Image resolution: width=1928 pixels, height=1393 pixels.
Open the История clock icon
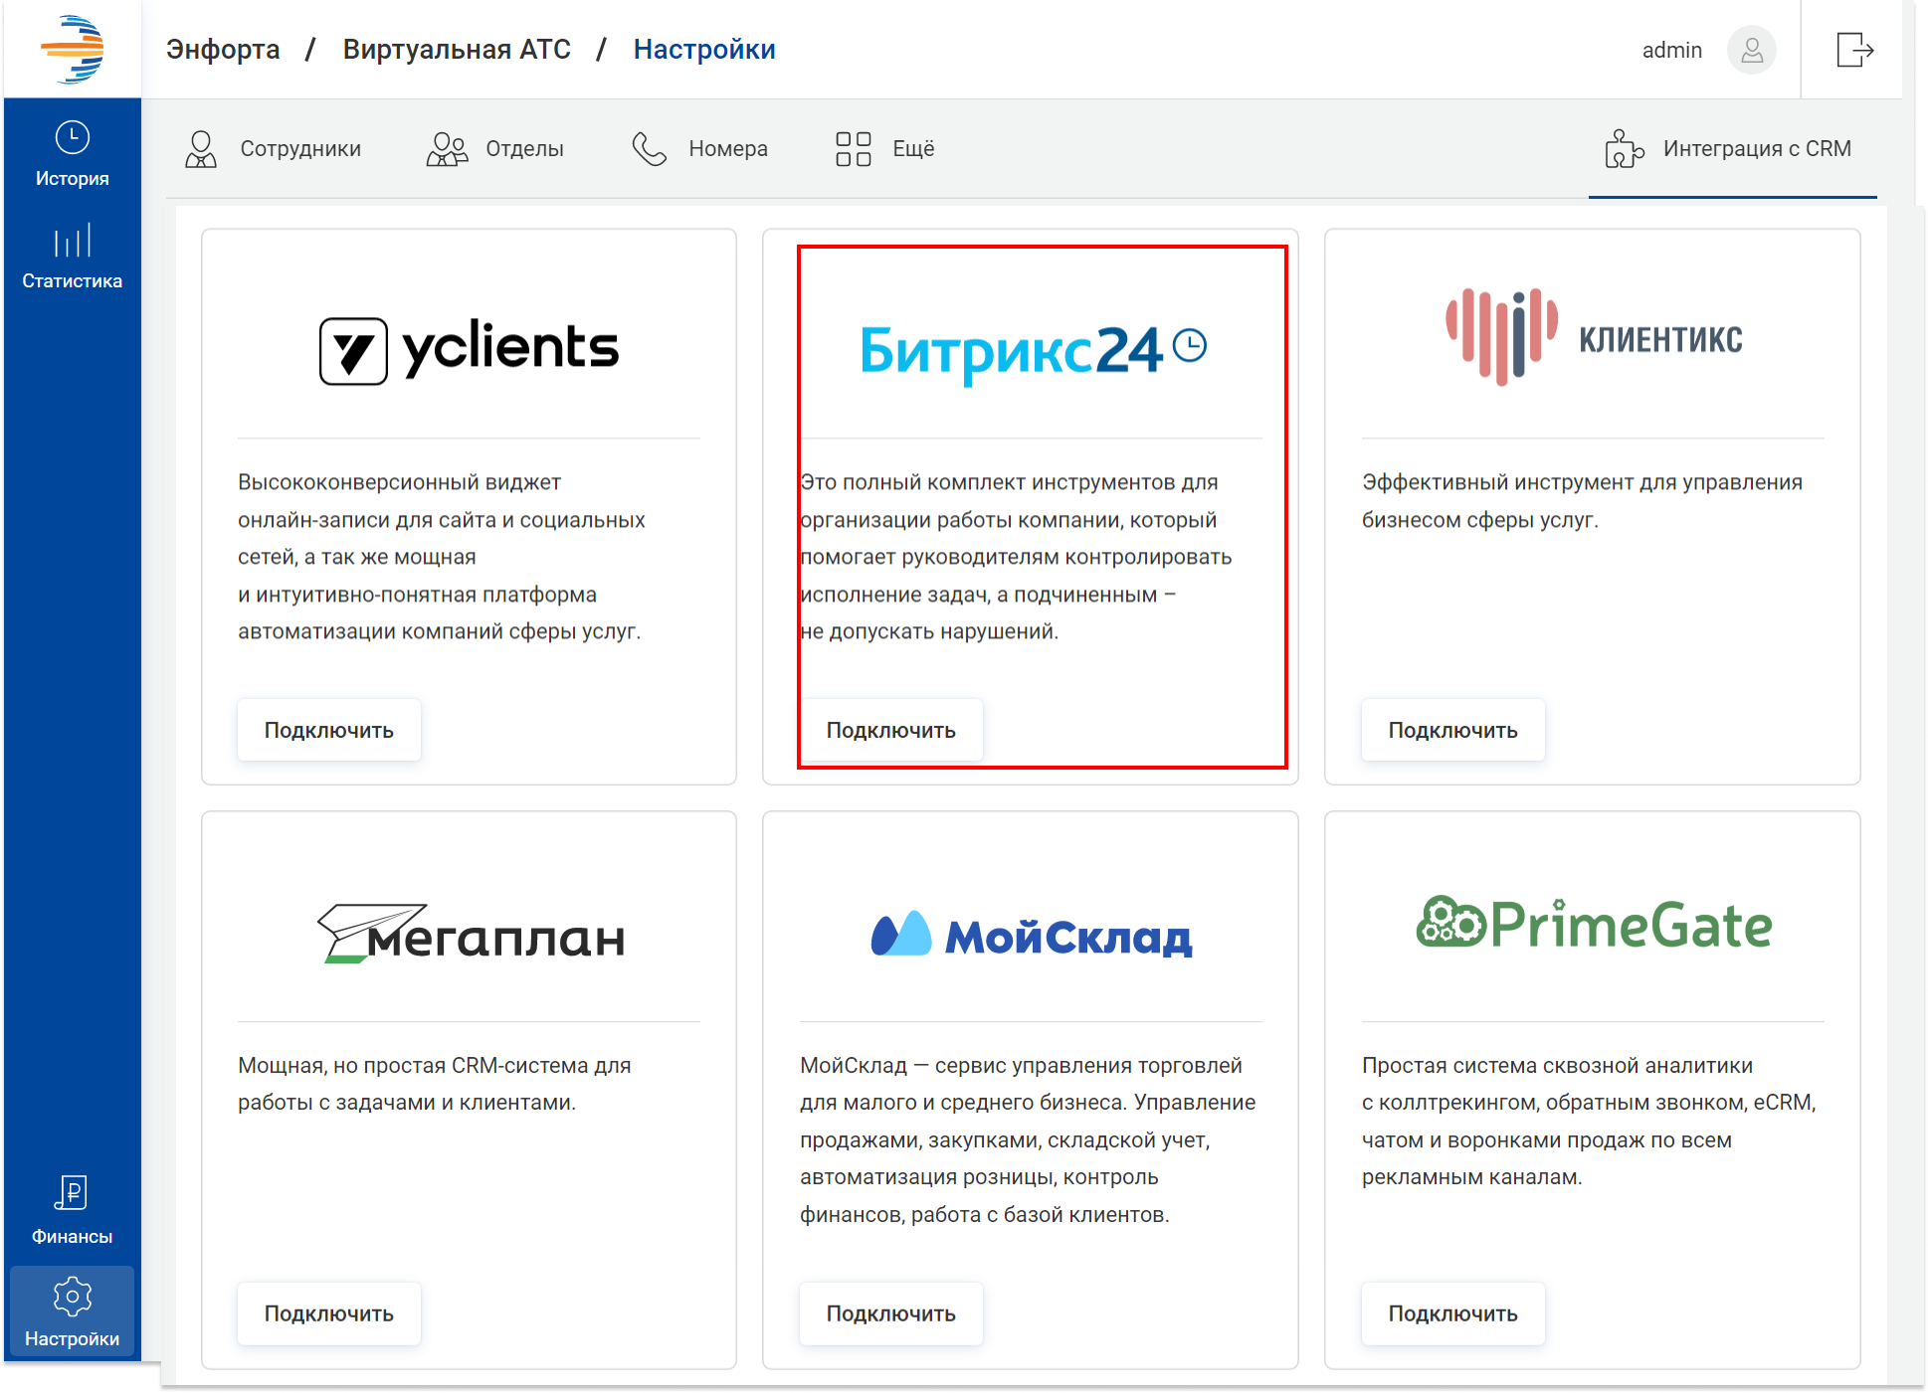72,137
